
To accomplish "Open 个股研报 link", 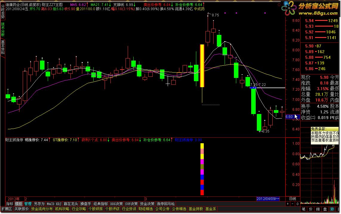I will pyautogui.click(x=95, y=209).
